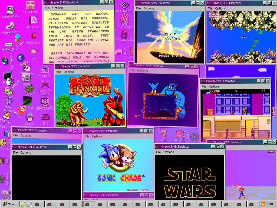Open File menu in SCORE street game window
Image resolution: width=277 pixels, height=208 pixels.
pyautogui.click(x=204, y=87)
